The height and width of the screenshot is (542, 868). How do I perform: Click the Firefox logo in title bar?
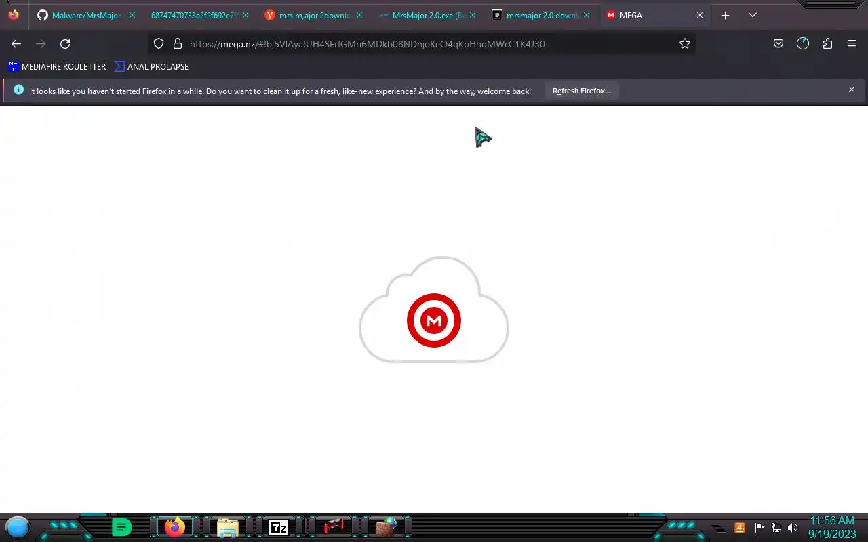point(14,14)
